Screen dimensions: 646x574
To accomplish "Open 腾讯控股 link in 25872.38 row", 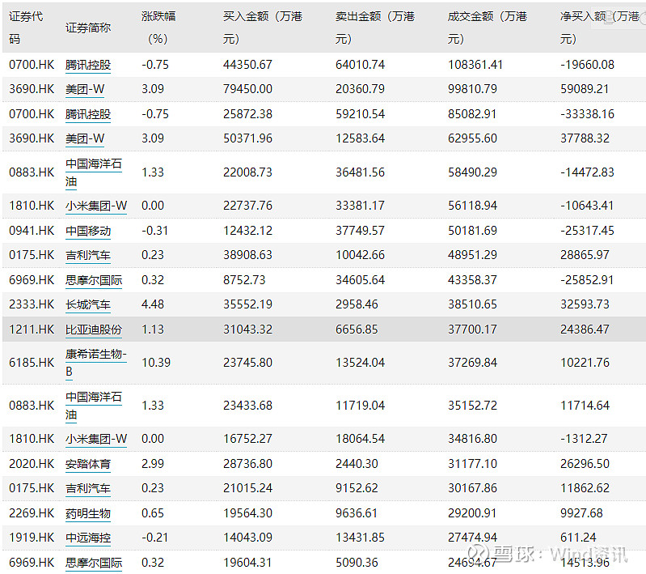I will (x=88, y=114).
